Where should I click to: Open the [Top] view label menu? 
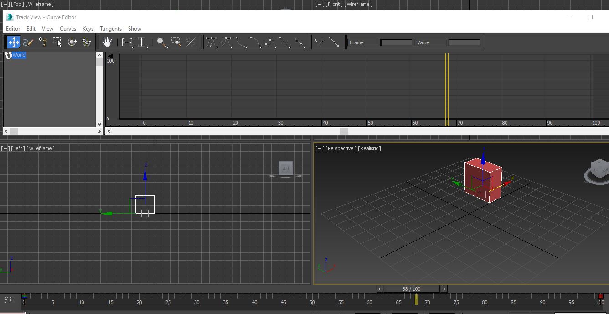[x=17, y=4]
